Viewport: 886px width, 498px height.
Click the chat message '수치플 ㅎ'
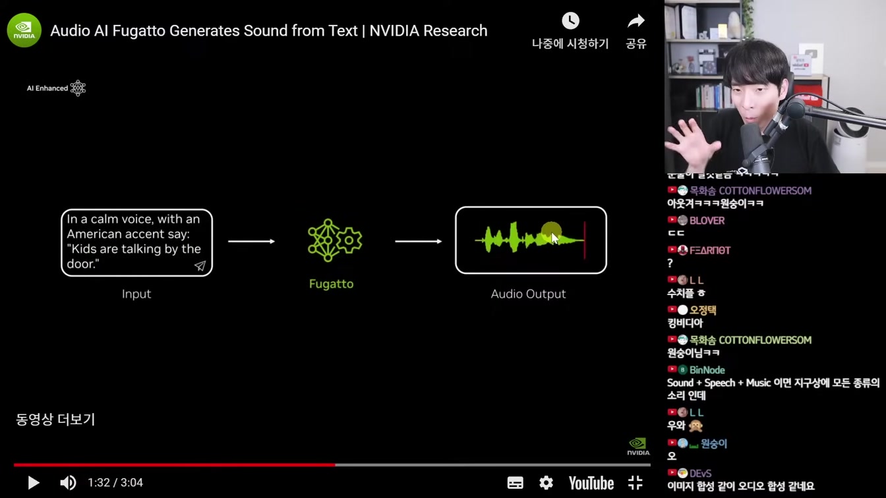pos(686,293)
